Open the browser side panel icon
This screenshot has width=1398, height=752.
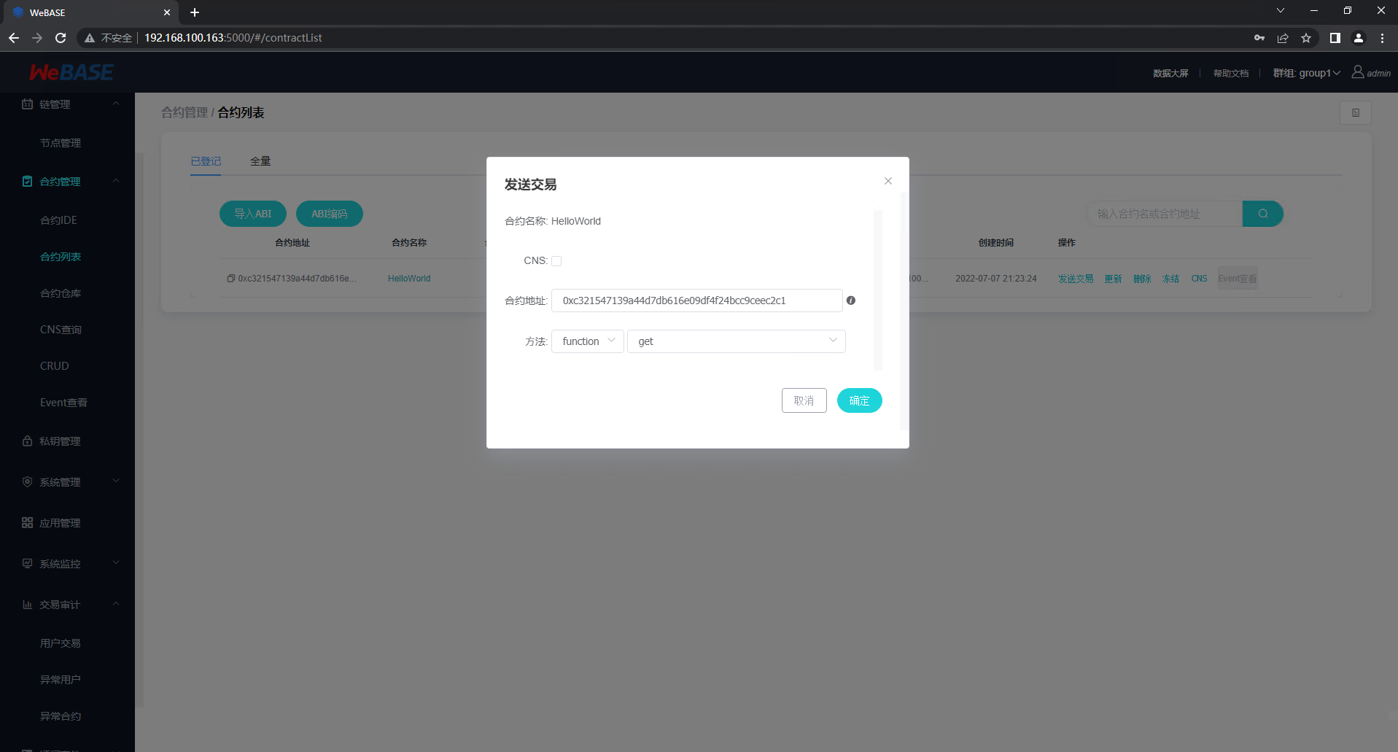(x=1335, y=38)
